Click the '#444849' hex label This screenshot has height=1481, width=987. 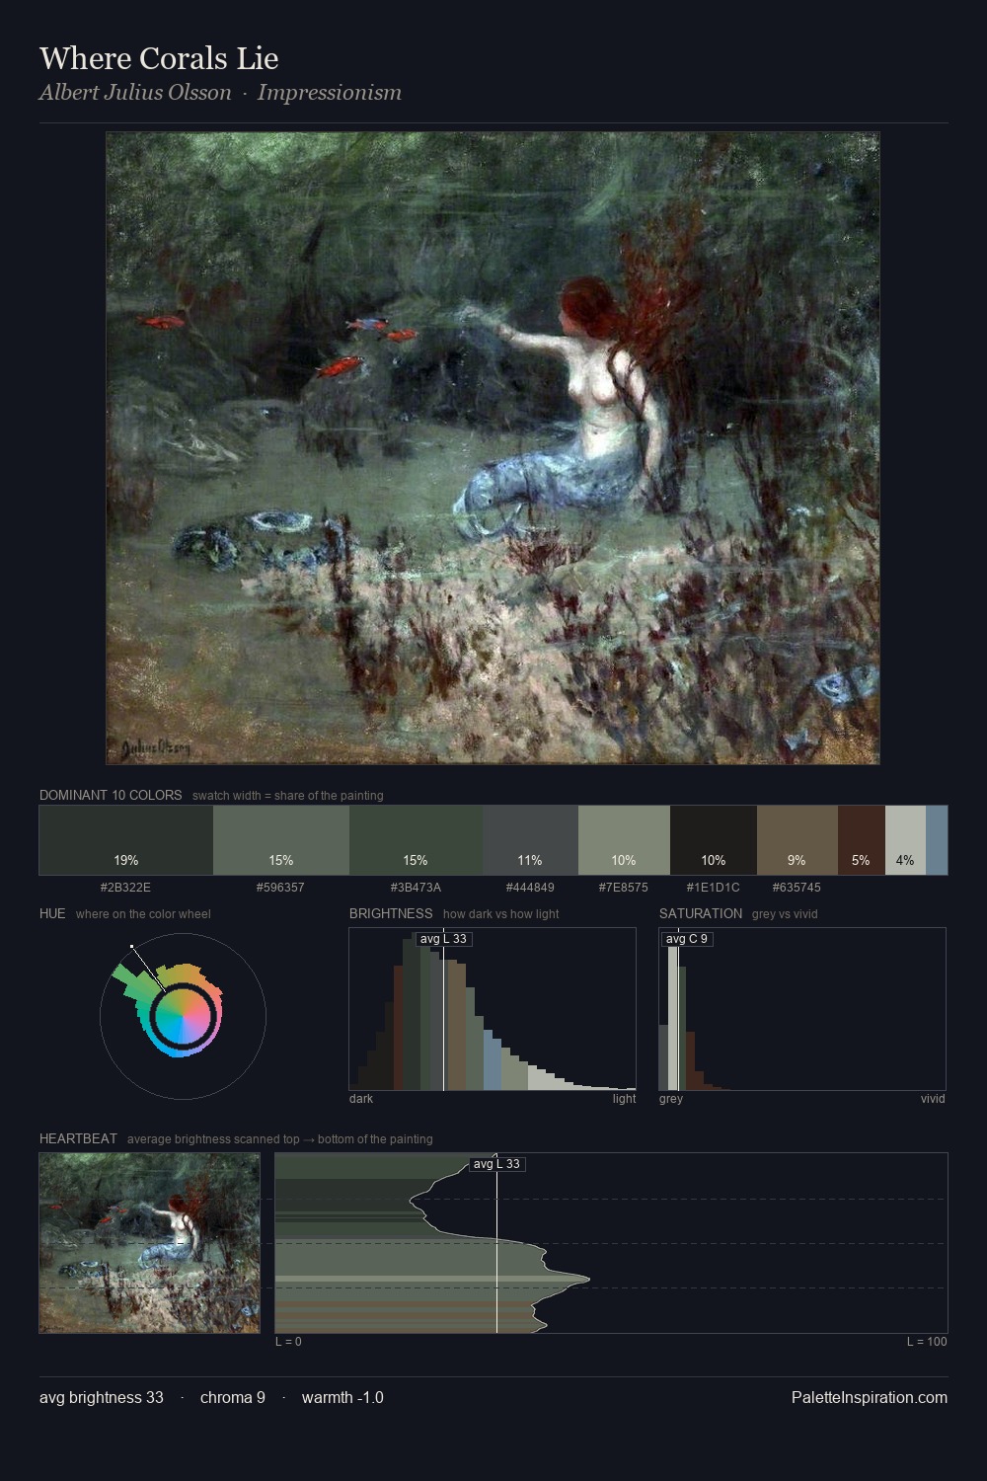530,887
